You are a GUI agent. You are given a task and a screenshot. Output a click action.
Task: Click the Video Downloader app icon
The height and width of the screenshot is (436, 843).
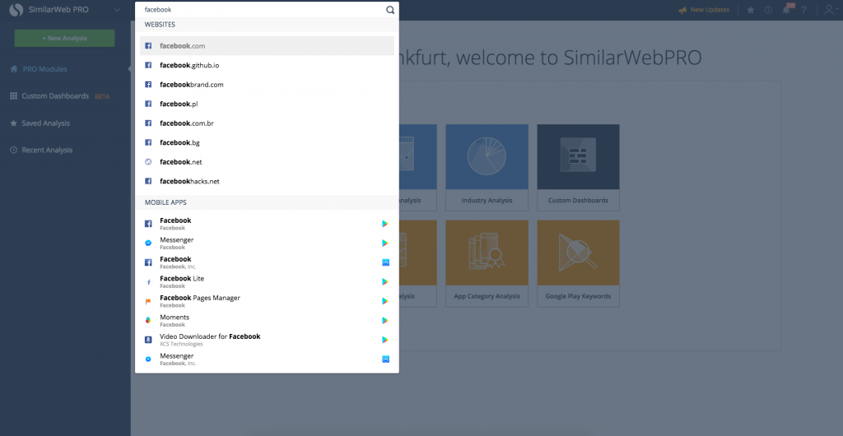148,340
